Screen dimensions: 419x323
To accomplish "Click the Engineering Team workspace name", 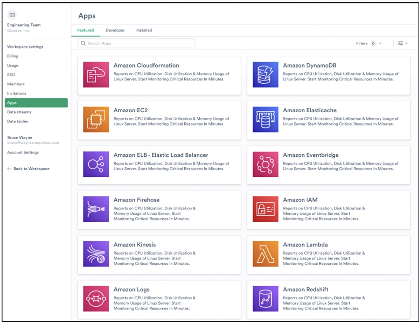I will pos(24,25).
